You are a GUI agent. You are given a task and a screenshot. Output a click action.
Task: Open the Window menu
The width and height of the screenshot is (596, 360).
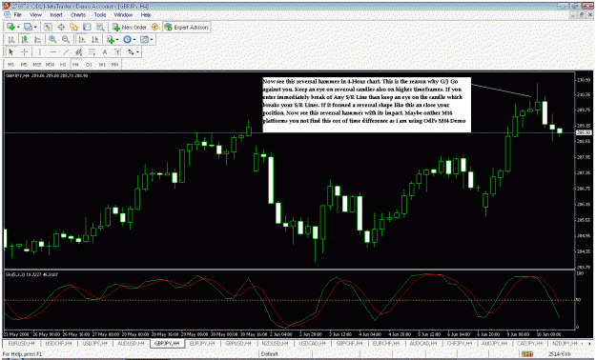[124, 15]
